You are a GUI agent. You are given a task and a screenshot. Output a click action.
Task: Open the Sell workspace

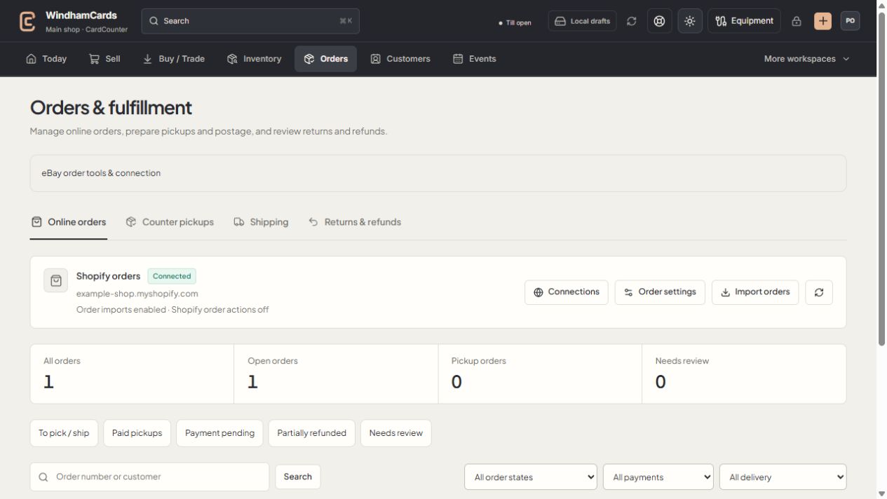click(x=104, y=59)
